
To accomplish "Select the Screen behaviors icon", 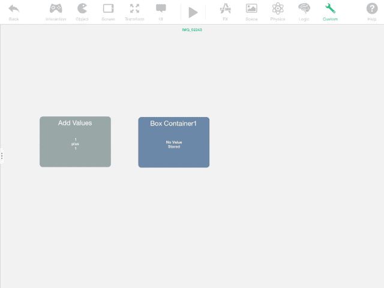I will tap(108, 11).
